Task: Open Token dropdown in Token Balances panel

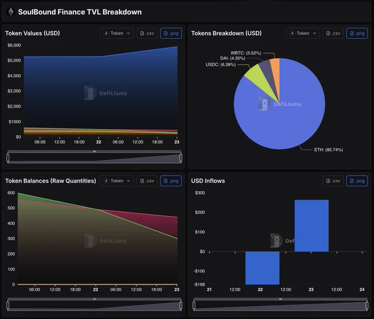Action: [x=117, y=181]
